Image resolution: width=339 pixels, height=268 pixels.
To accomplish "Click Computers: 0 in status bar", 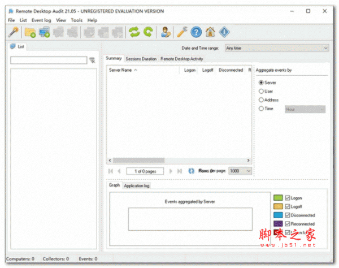I will pos(20,259).
